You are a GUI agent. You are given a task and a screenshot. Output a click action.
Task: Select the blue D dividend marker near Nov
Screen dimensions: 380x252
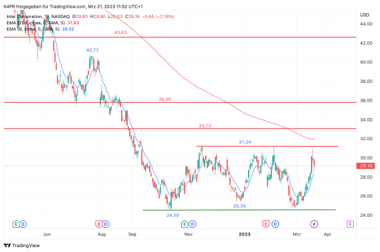click(193, 224)
